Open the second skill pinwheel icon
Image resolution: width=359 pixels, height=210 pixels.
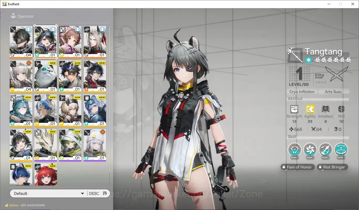pyautogui.click(x=310, y=150)
